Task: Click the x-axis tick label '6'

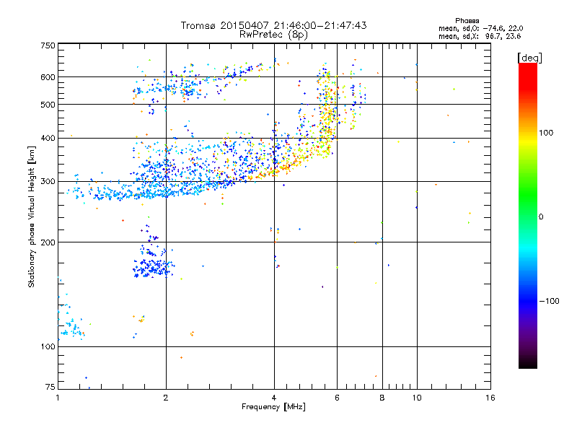Action: pyautogui.click(x=337, y=398)
